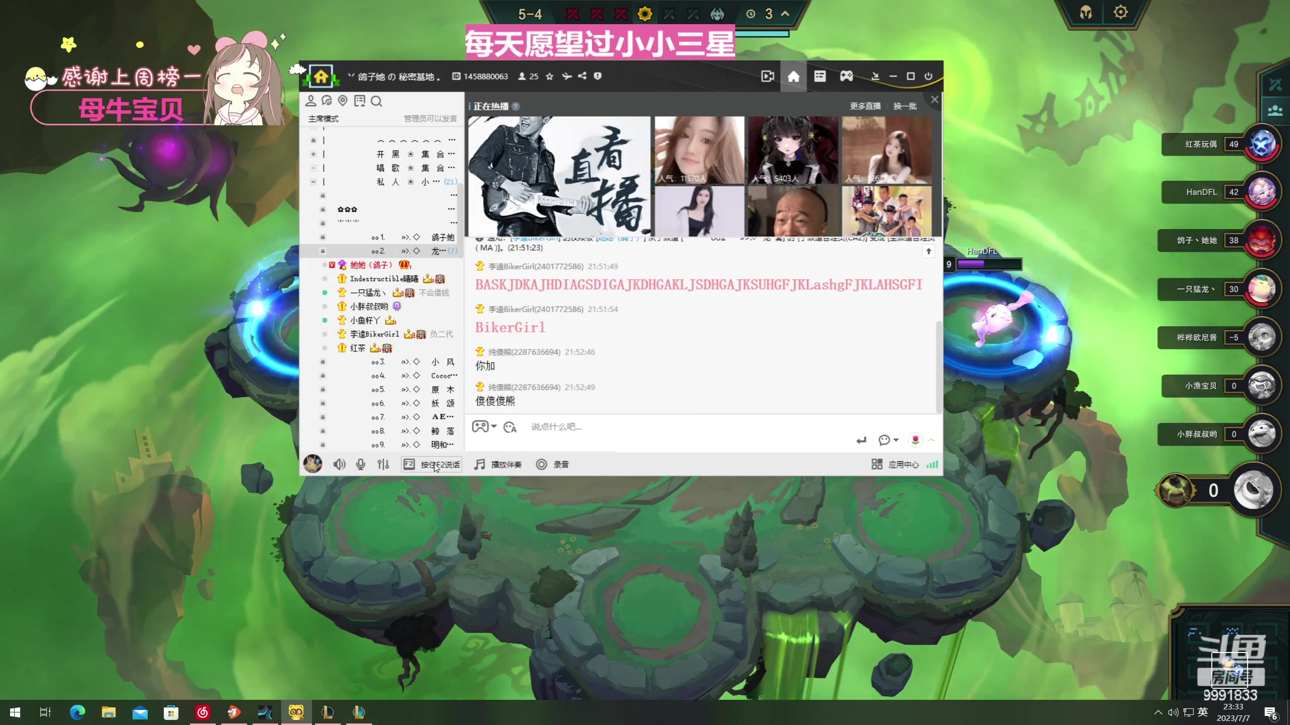
Task: Select the home tab in YY header
Action: (794, 76)
